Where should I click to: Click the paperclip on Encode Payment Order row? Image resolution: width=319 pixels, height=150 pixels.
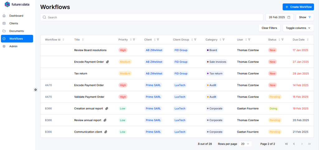(107, 62)
